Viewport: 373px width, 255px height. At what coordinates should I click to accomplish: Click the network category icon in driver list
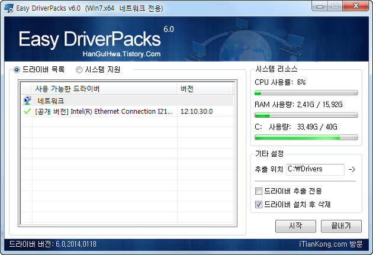(27, 101)
